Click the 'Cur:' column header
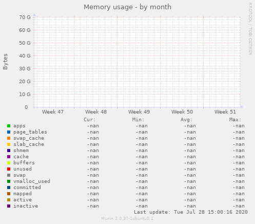The width and height of the screenshot is (255, 224). click(x=90, y=120)
